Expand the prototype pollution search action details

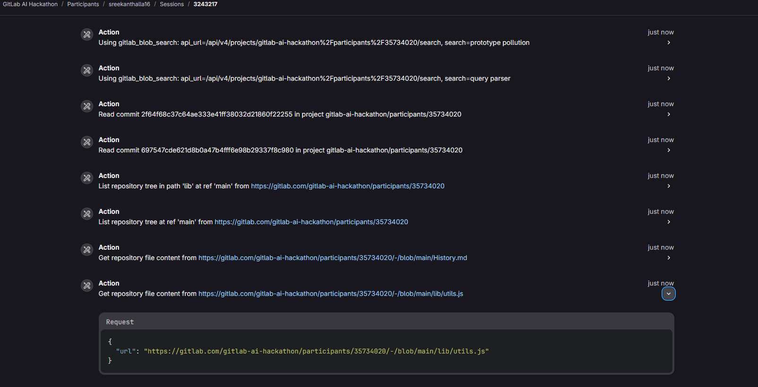pyautogui.click(x=669, y=42)
